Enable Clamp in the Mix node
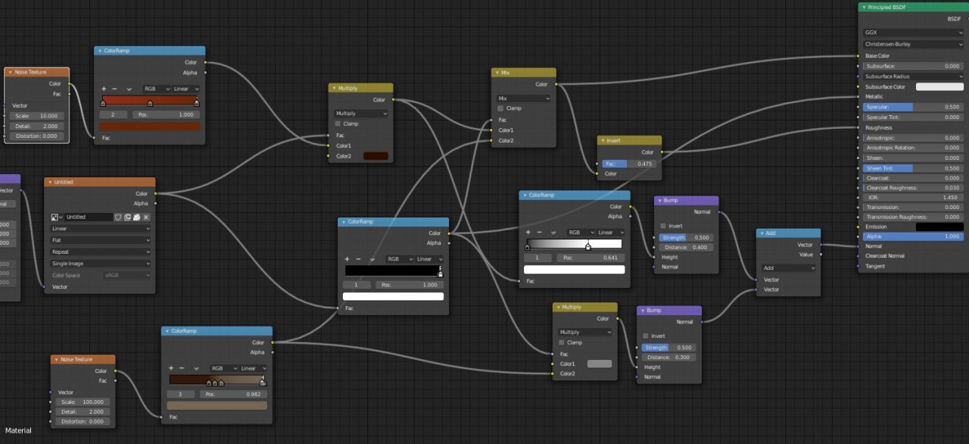The image size is (969, 444). [500, 108]
